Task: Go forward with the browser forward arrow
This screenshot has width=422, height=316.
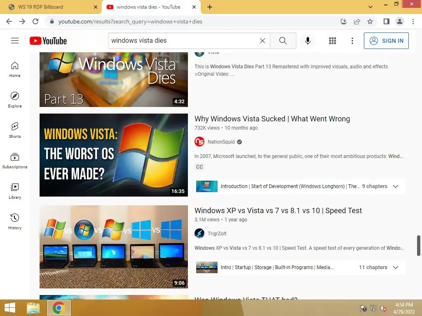Action: (x=22, y=21)
